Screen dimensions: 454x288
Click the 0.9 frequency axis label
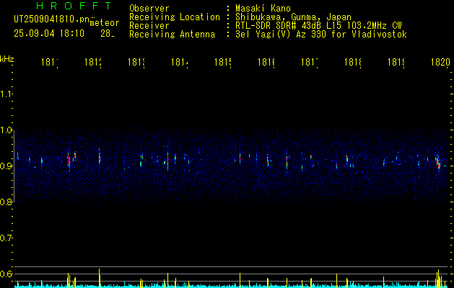point(6,166)
